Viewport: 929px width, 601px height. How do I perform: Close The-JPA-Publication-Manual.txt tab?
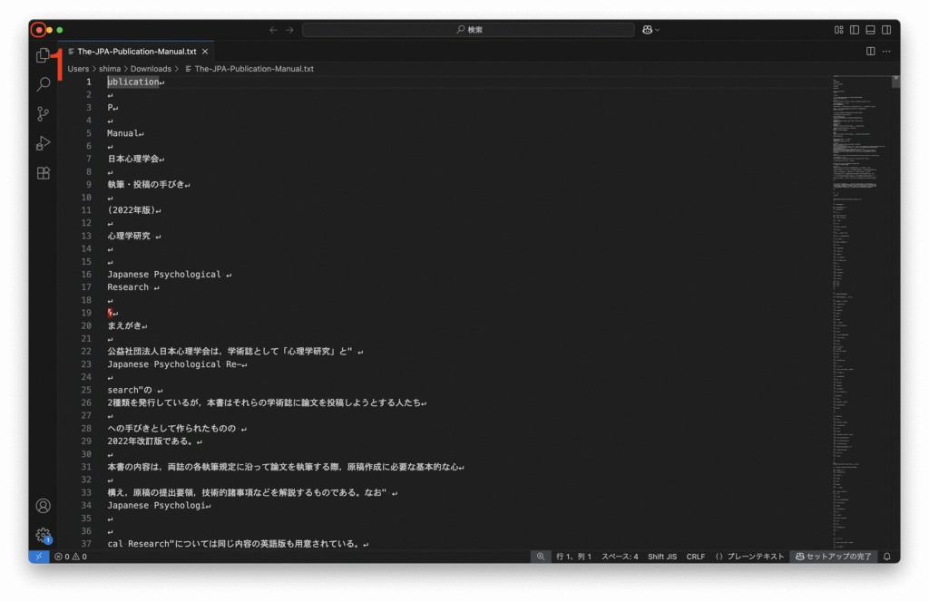(205, 52)
